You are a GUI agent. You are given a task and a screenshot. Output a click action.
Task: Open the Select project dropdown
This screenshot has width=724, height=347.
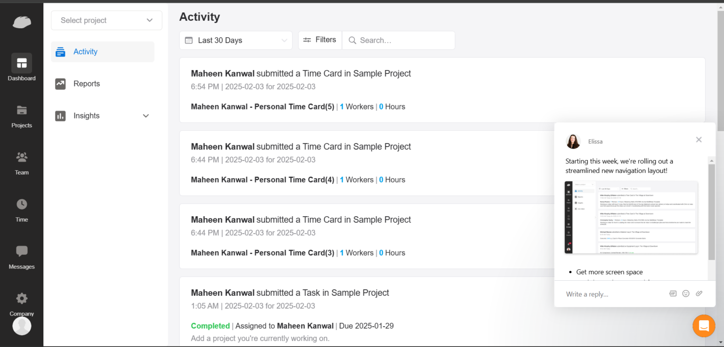pyautogui.click(x=106, y=20)
